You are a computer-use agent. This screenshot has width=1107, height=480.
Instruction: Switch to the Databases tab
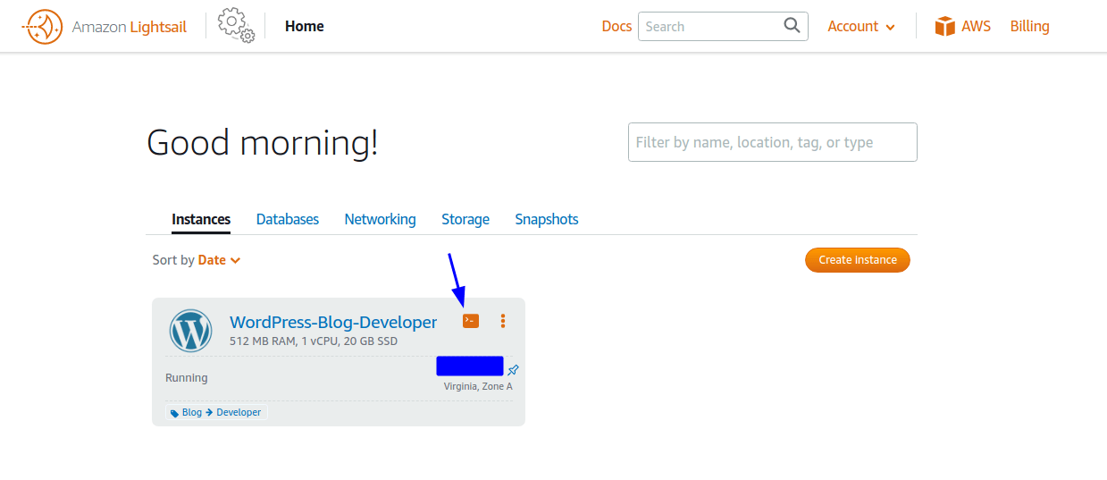pyautogui.click(x=288, y=219)
